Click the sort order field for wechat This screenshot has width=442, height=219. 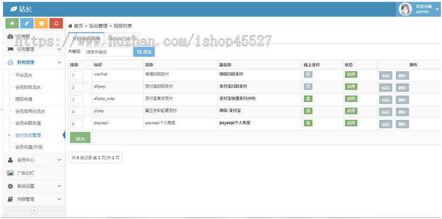(77, 75)
